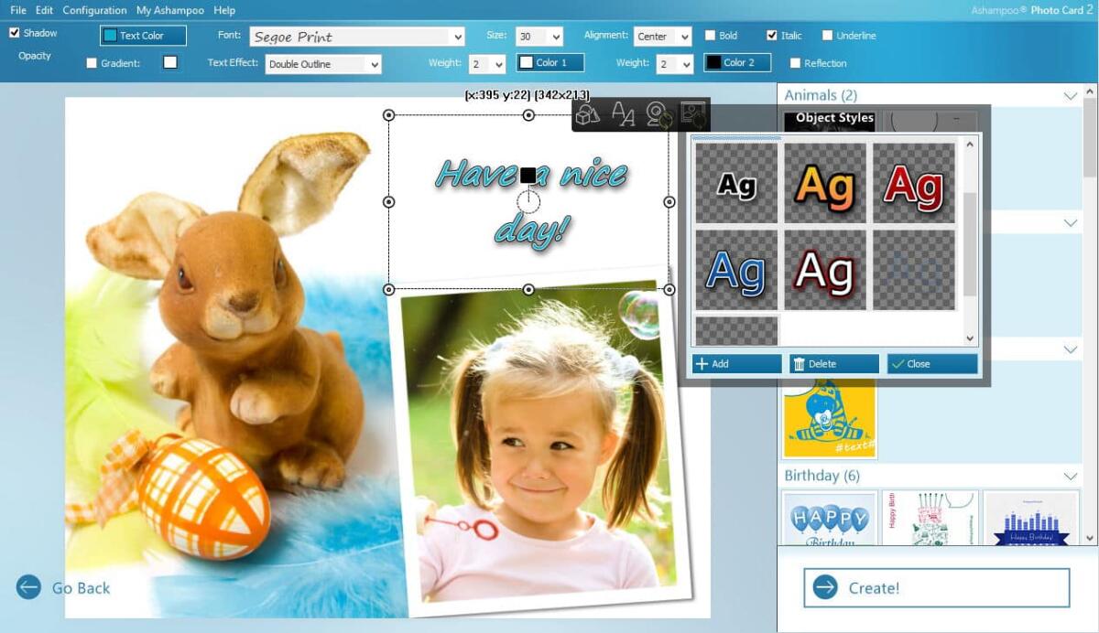
Task: Select the orange Ag object style
Action: pos(825,183)
